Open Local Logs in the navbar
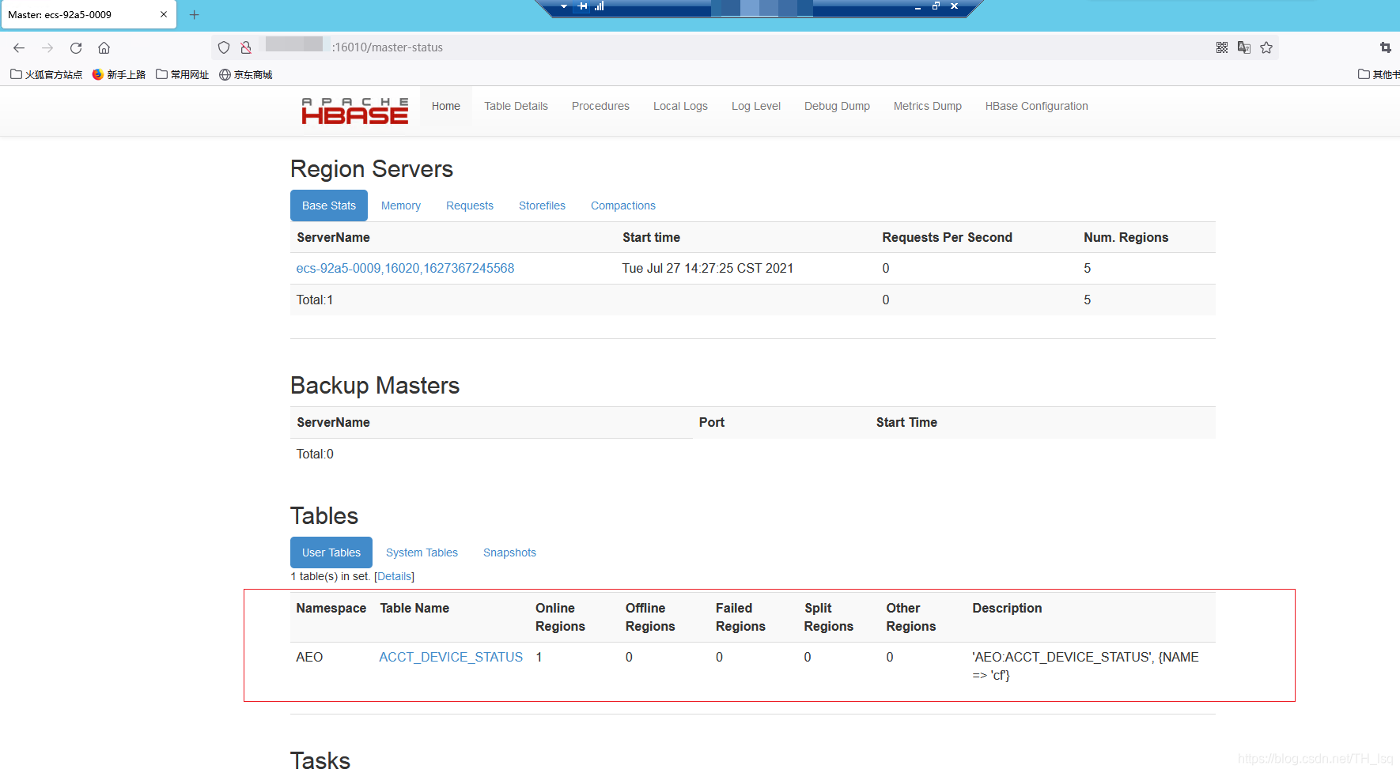This screenshot has width=1400, height=773. (680, 106)
